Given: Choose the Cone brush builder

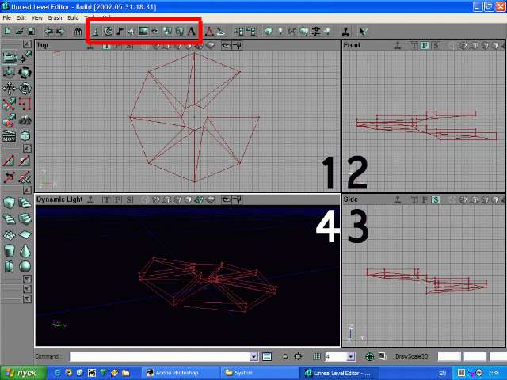Looking at the screenshot, I should pos(25,251).
